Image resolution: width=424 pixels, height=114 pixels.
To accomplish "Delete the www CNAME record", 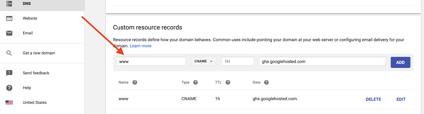I will point(373,99).
